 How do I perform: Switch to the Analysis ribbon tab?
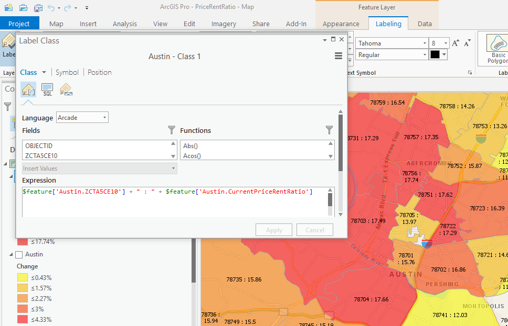pos(125,24)
